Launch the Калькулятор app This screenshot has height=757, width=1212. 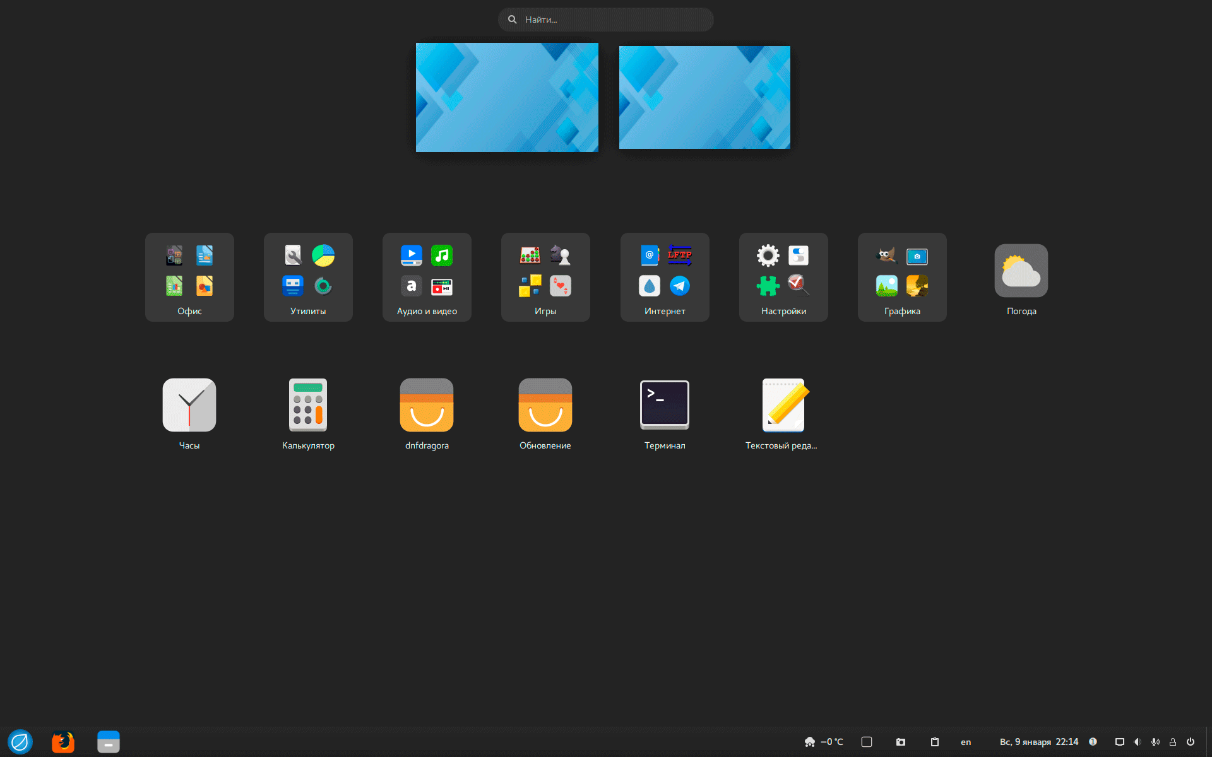[308, 405]
